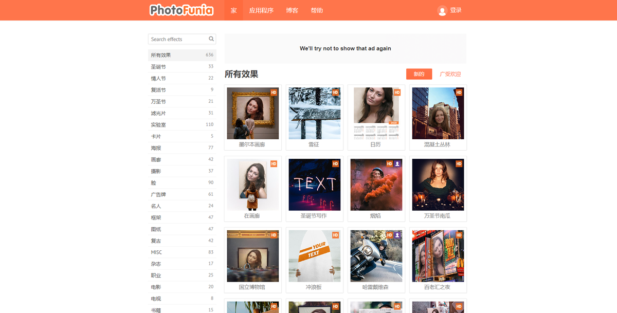Click the HD badge on 圣诞节写作 thumbnail

coord(335,163)
